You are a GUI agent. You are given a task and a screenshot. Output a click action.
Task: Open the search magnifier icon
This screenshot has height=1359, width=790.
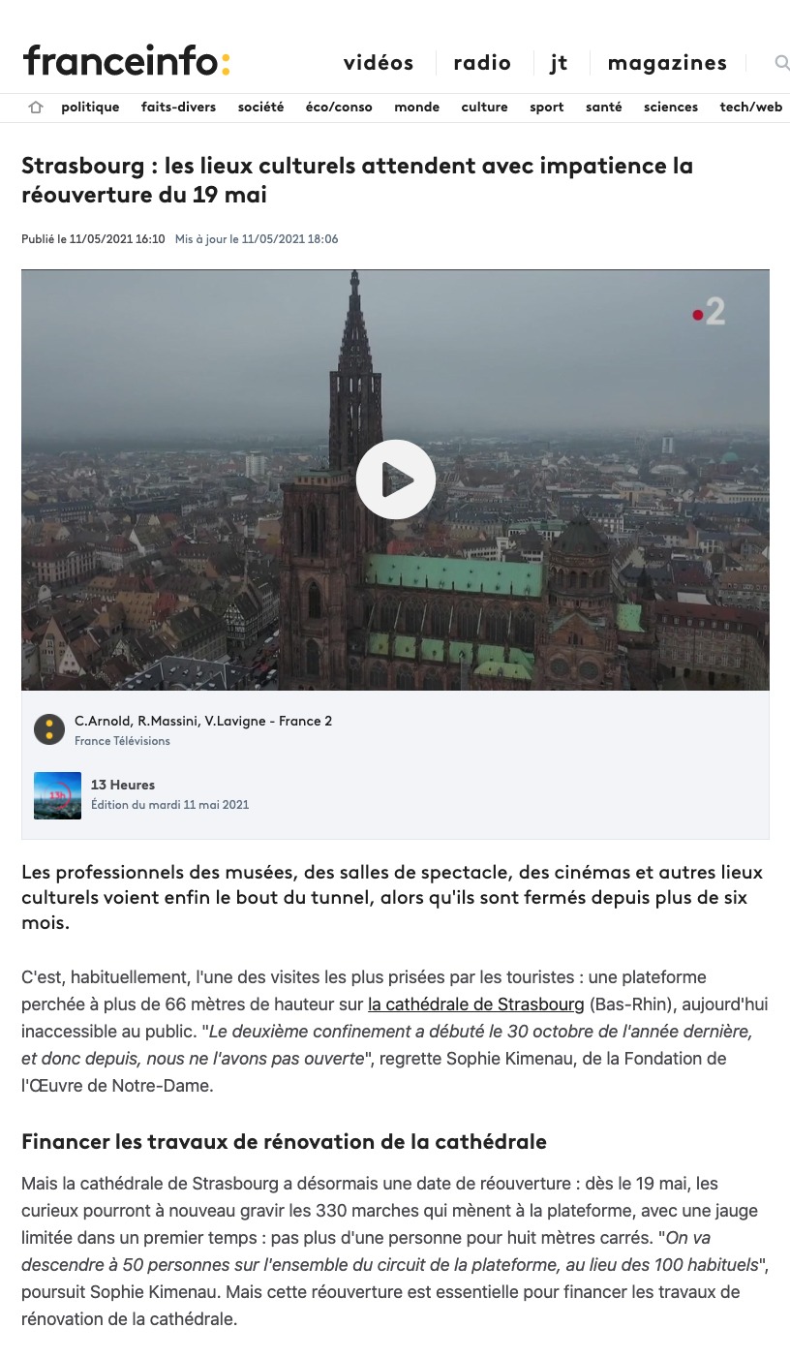click(781, 63)
